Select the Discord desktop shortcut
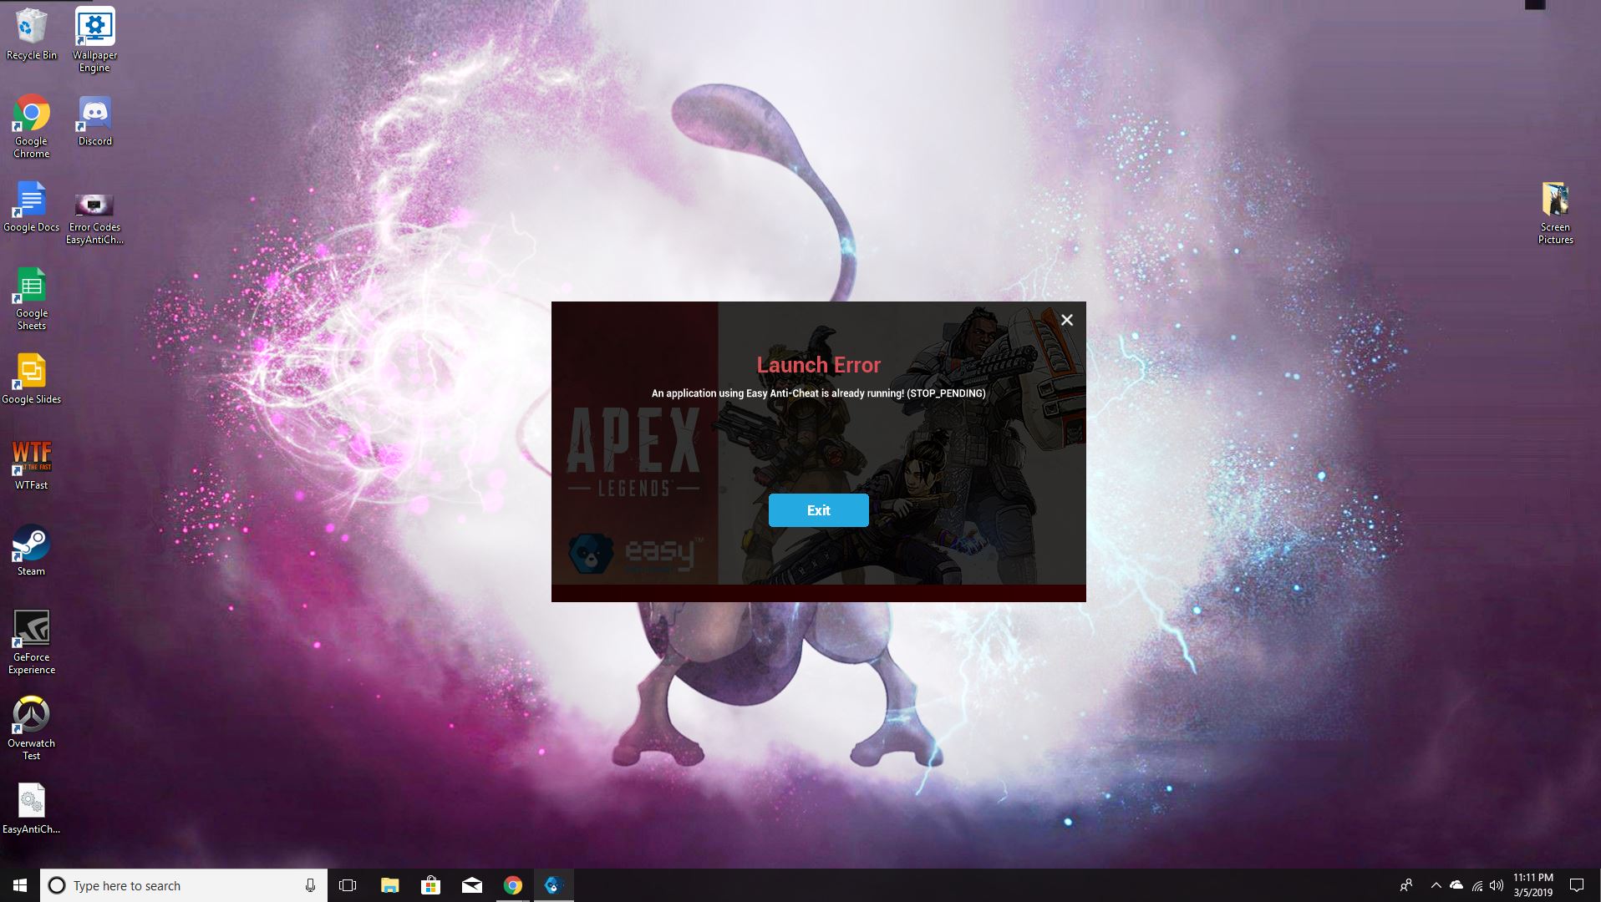Image resolution: width=1601 pixels, height=902 pixels. (94, 118)
